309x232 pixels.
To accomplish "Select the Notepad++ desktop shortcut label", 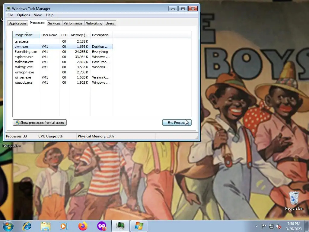I will click(11, 146).
